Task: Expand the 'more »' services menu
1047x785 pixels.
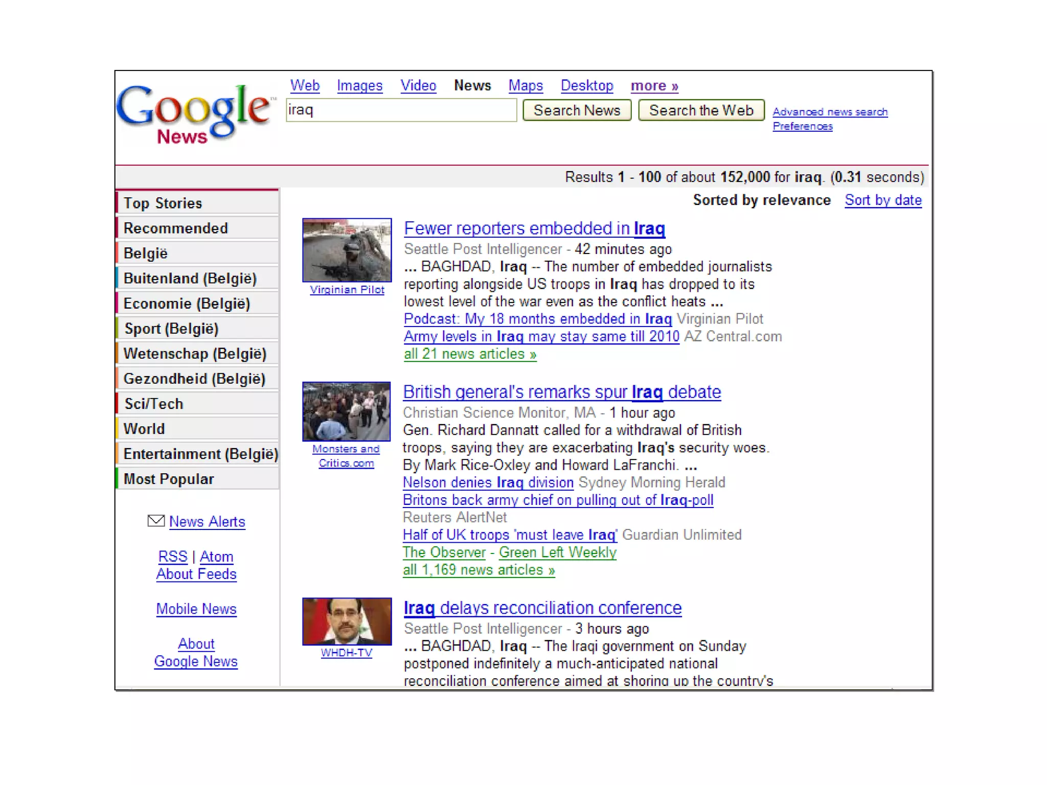Action: coord(654,86)
